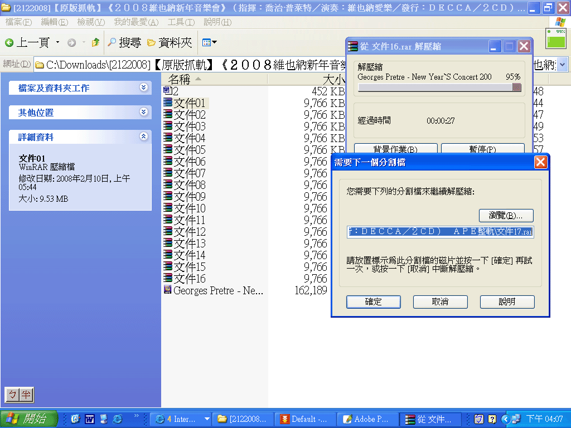Open the 檔案(F) menu

[x=18, y=22]
